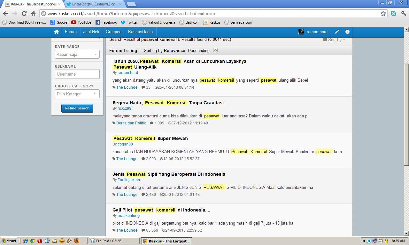This screenshot has height=245, width=409.
Task: Open Google bookmark
Action: tap(59, 22)
